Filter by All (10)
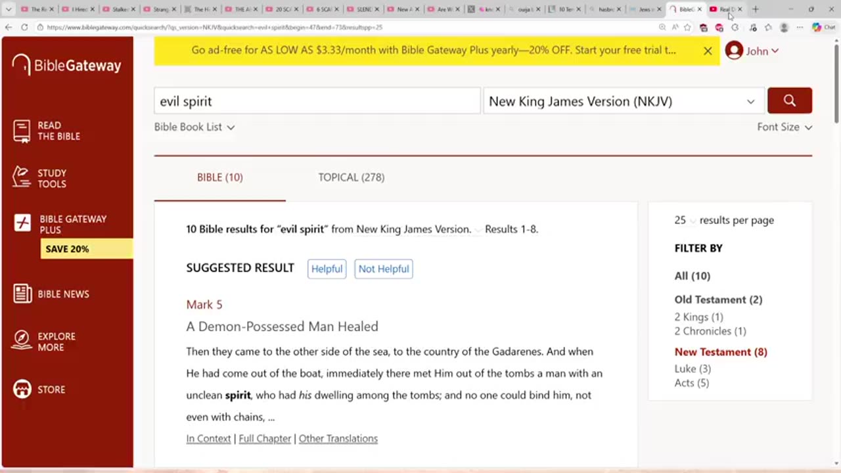The width and height of the screenshot is (841, 473). click(x=693, y=276)
